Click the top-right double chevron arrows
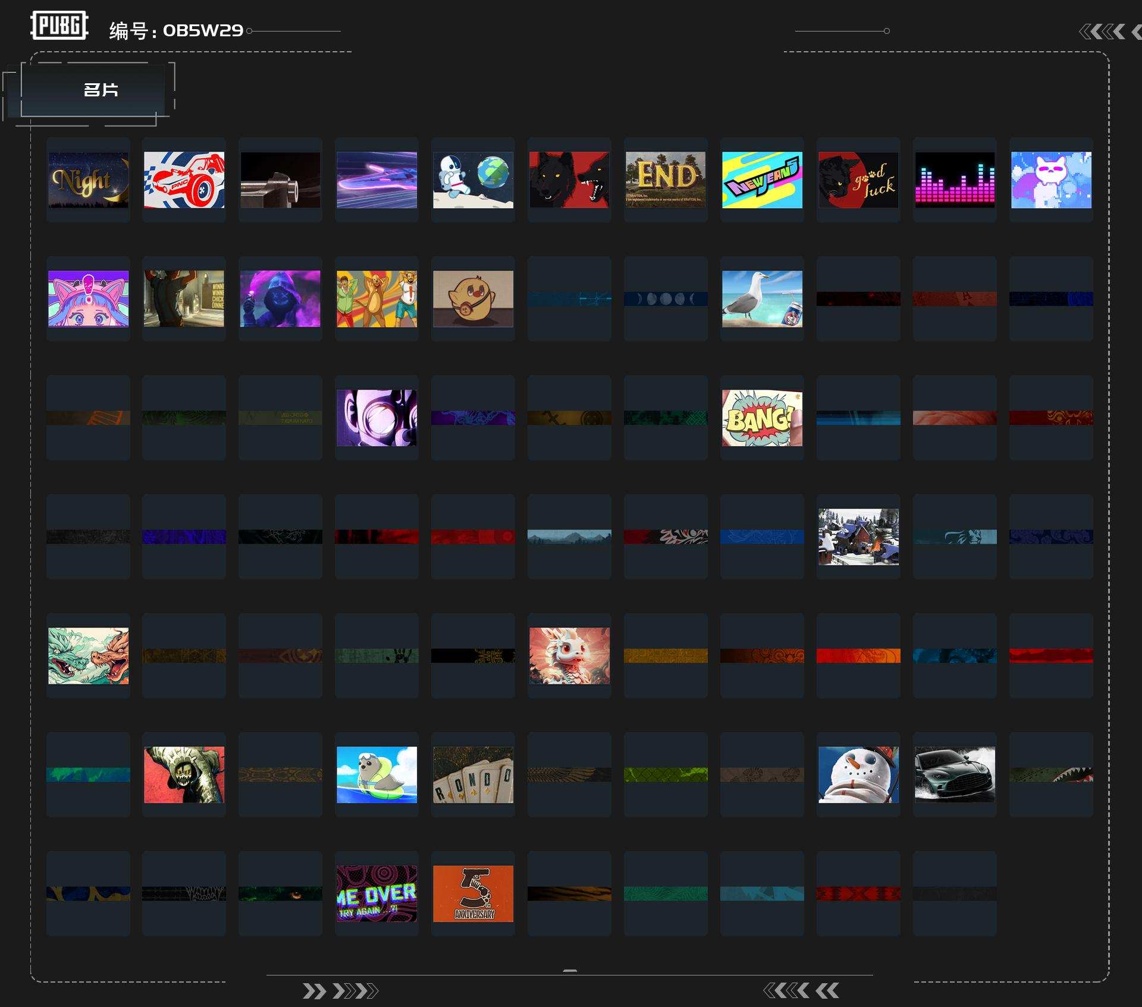Screen dimensions: 1142x1007 click(1102, 32)
